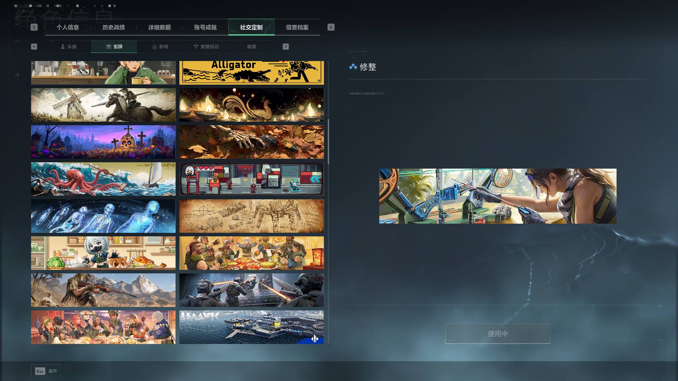Click the 使用中 button
The image size is (678, 381).
(x=498, y=333)
